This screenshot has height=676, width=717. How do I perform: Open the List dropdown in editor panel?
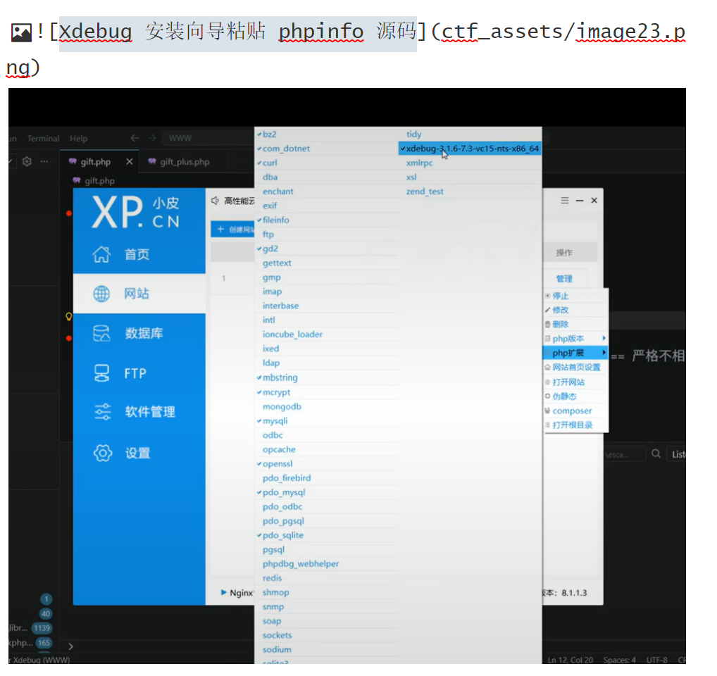click(x=677, y=454)
